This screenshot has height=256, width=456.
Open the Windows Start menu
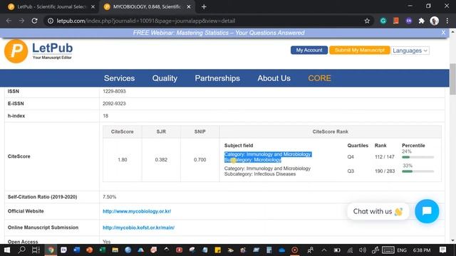click(7, 250)
